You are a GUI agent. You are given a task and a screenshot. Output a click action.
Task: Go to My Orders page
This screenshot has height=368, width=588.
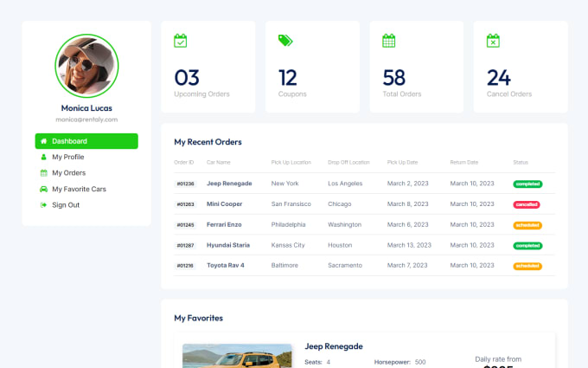68,172
